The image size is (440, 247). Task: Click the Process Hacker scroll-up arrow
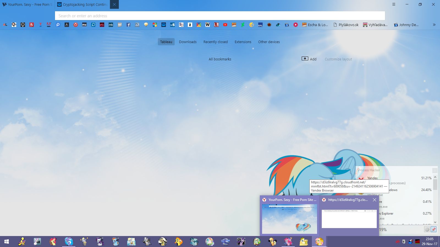435,177
